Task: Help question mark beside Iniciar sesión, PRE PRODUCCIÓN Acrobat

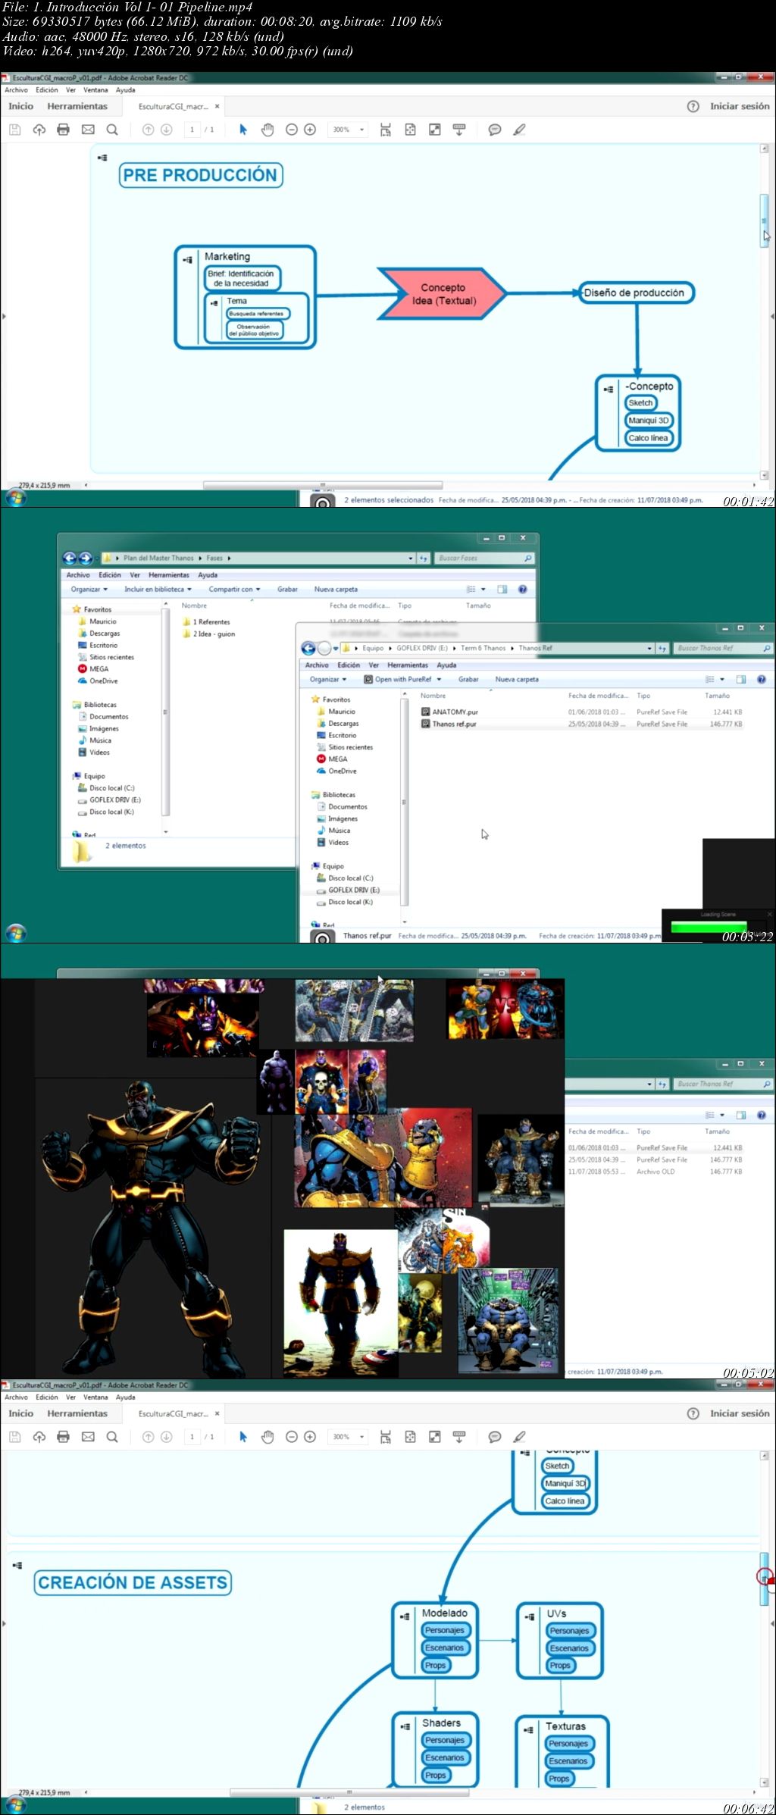Action: (x=693, y=106)
